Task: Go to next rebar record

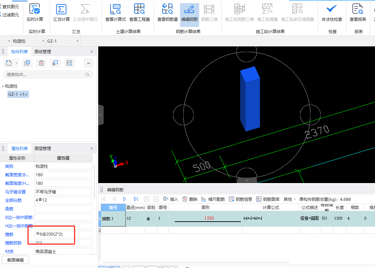Action: coord(125,199)
